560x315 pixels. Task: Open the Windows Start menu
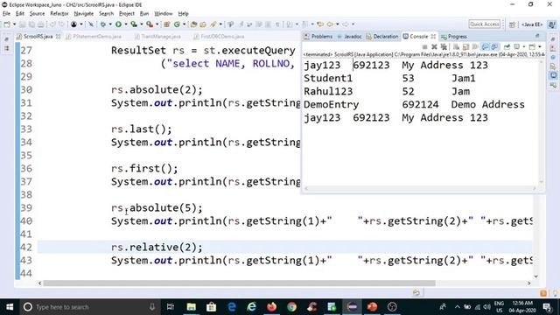click(10, 307)
